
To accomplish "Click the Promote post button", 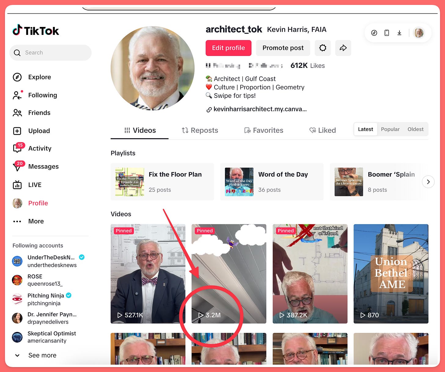I will (283, 48).
